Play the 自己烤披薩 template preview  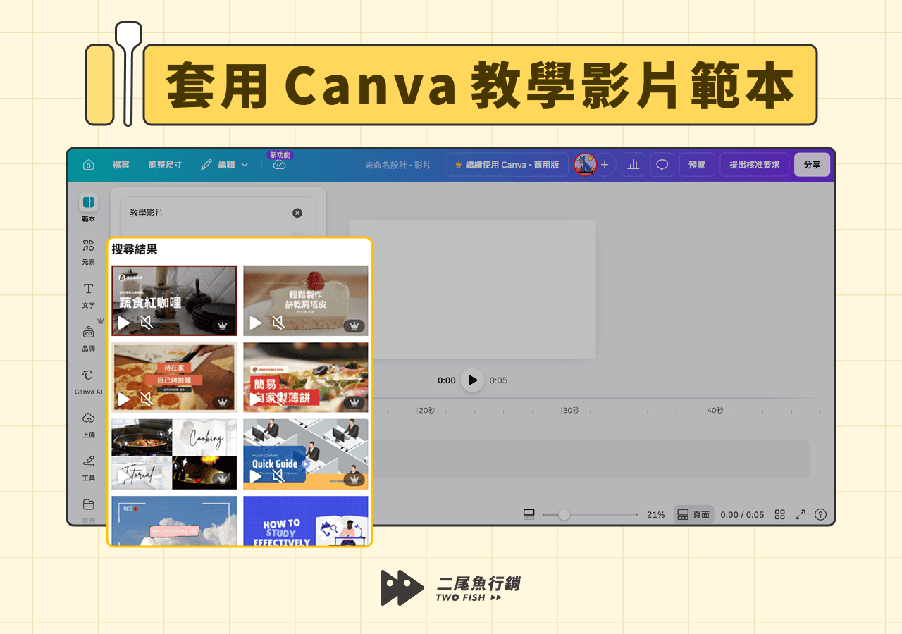(123, 399)
